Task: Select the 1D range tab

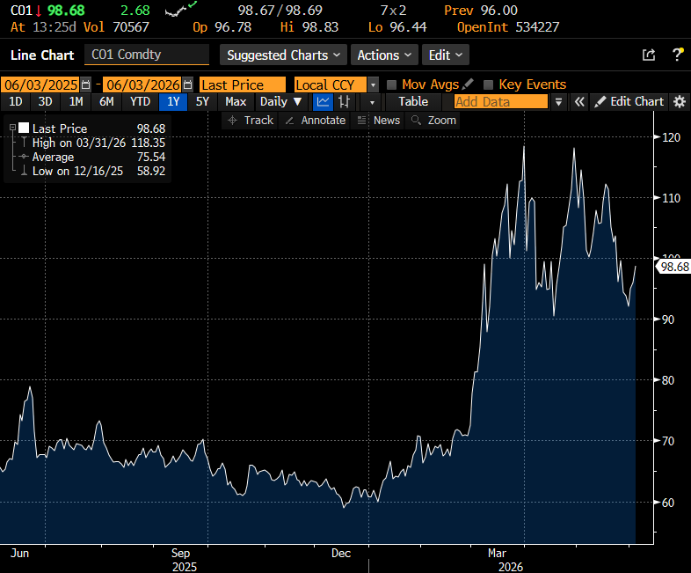Action: coord(16,102)
